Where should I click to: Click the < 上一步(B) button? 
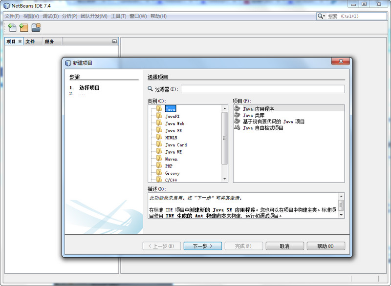pos(162,246)
